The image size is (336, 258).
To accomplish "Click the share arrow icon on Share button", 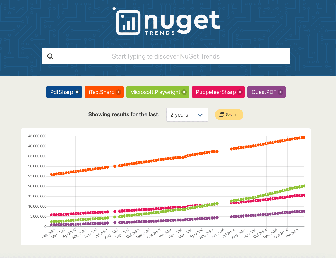I will coord(221,114).
